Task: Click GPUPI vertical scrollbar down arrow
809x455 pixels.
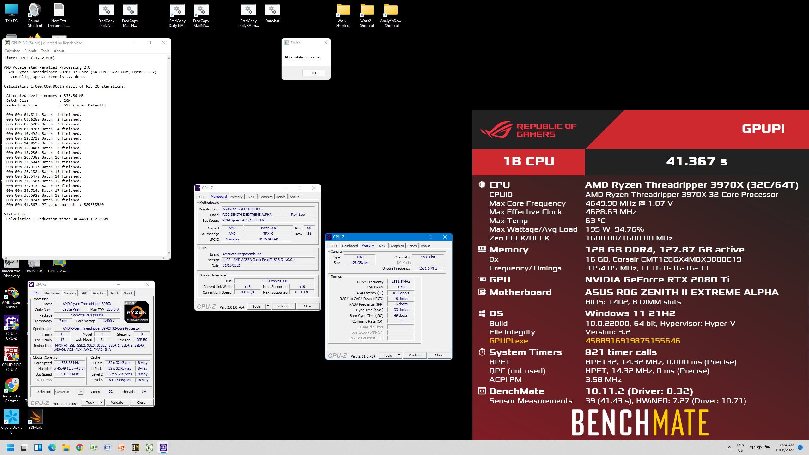Action: [169, 252]
